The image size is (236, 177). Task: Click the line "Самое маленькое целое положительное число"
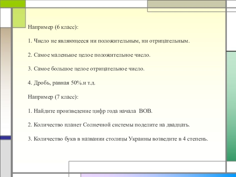click(89, 55)
